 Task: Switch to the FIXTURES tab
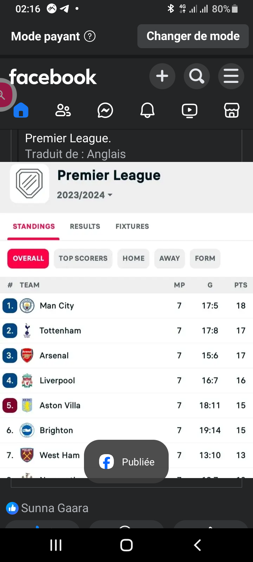tap(132, 227)
